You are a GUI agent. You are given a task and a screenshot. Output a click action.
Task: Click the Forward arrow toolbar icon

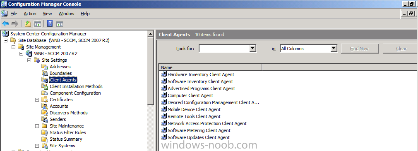[14, 23]
